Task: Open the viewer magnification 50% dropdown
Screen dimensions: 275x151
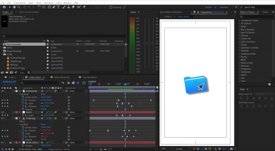Action: click(167, 149)
